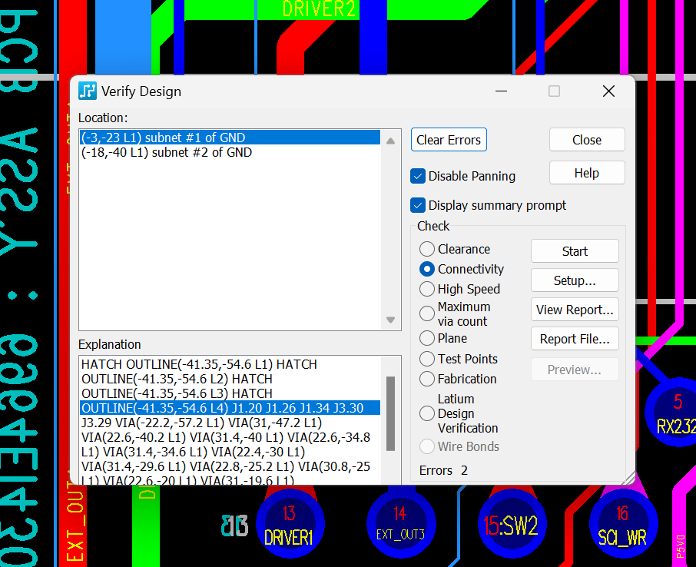This screenshot has height=567, width=696.
Task: Select Maximum via count radio button
Action: pyautogui.click(x=427, y=313)
